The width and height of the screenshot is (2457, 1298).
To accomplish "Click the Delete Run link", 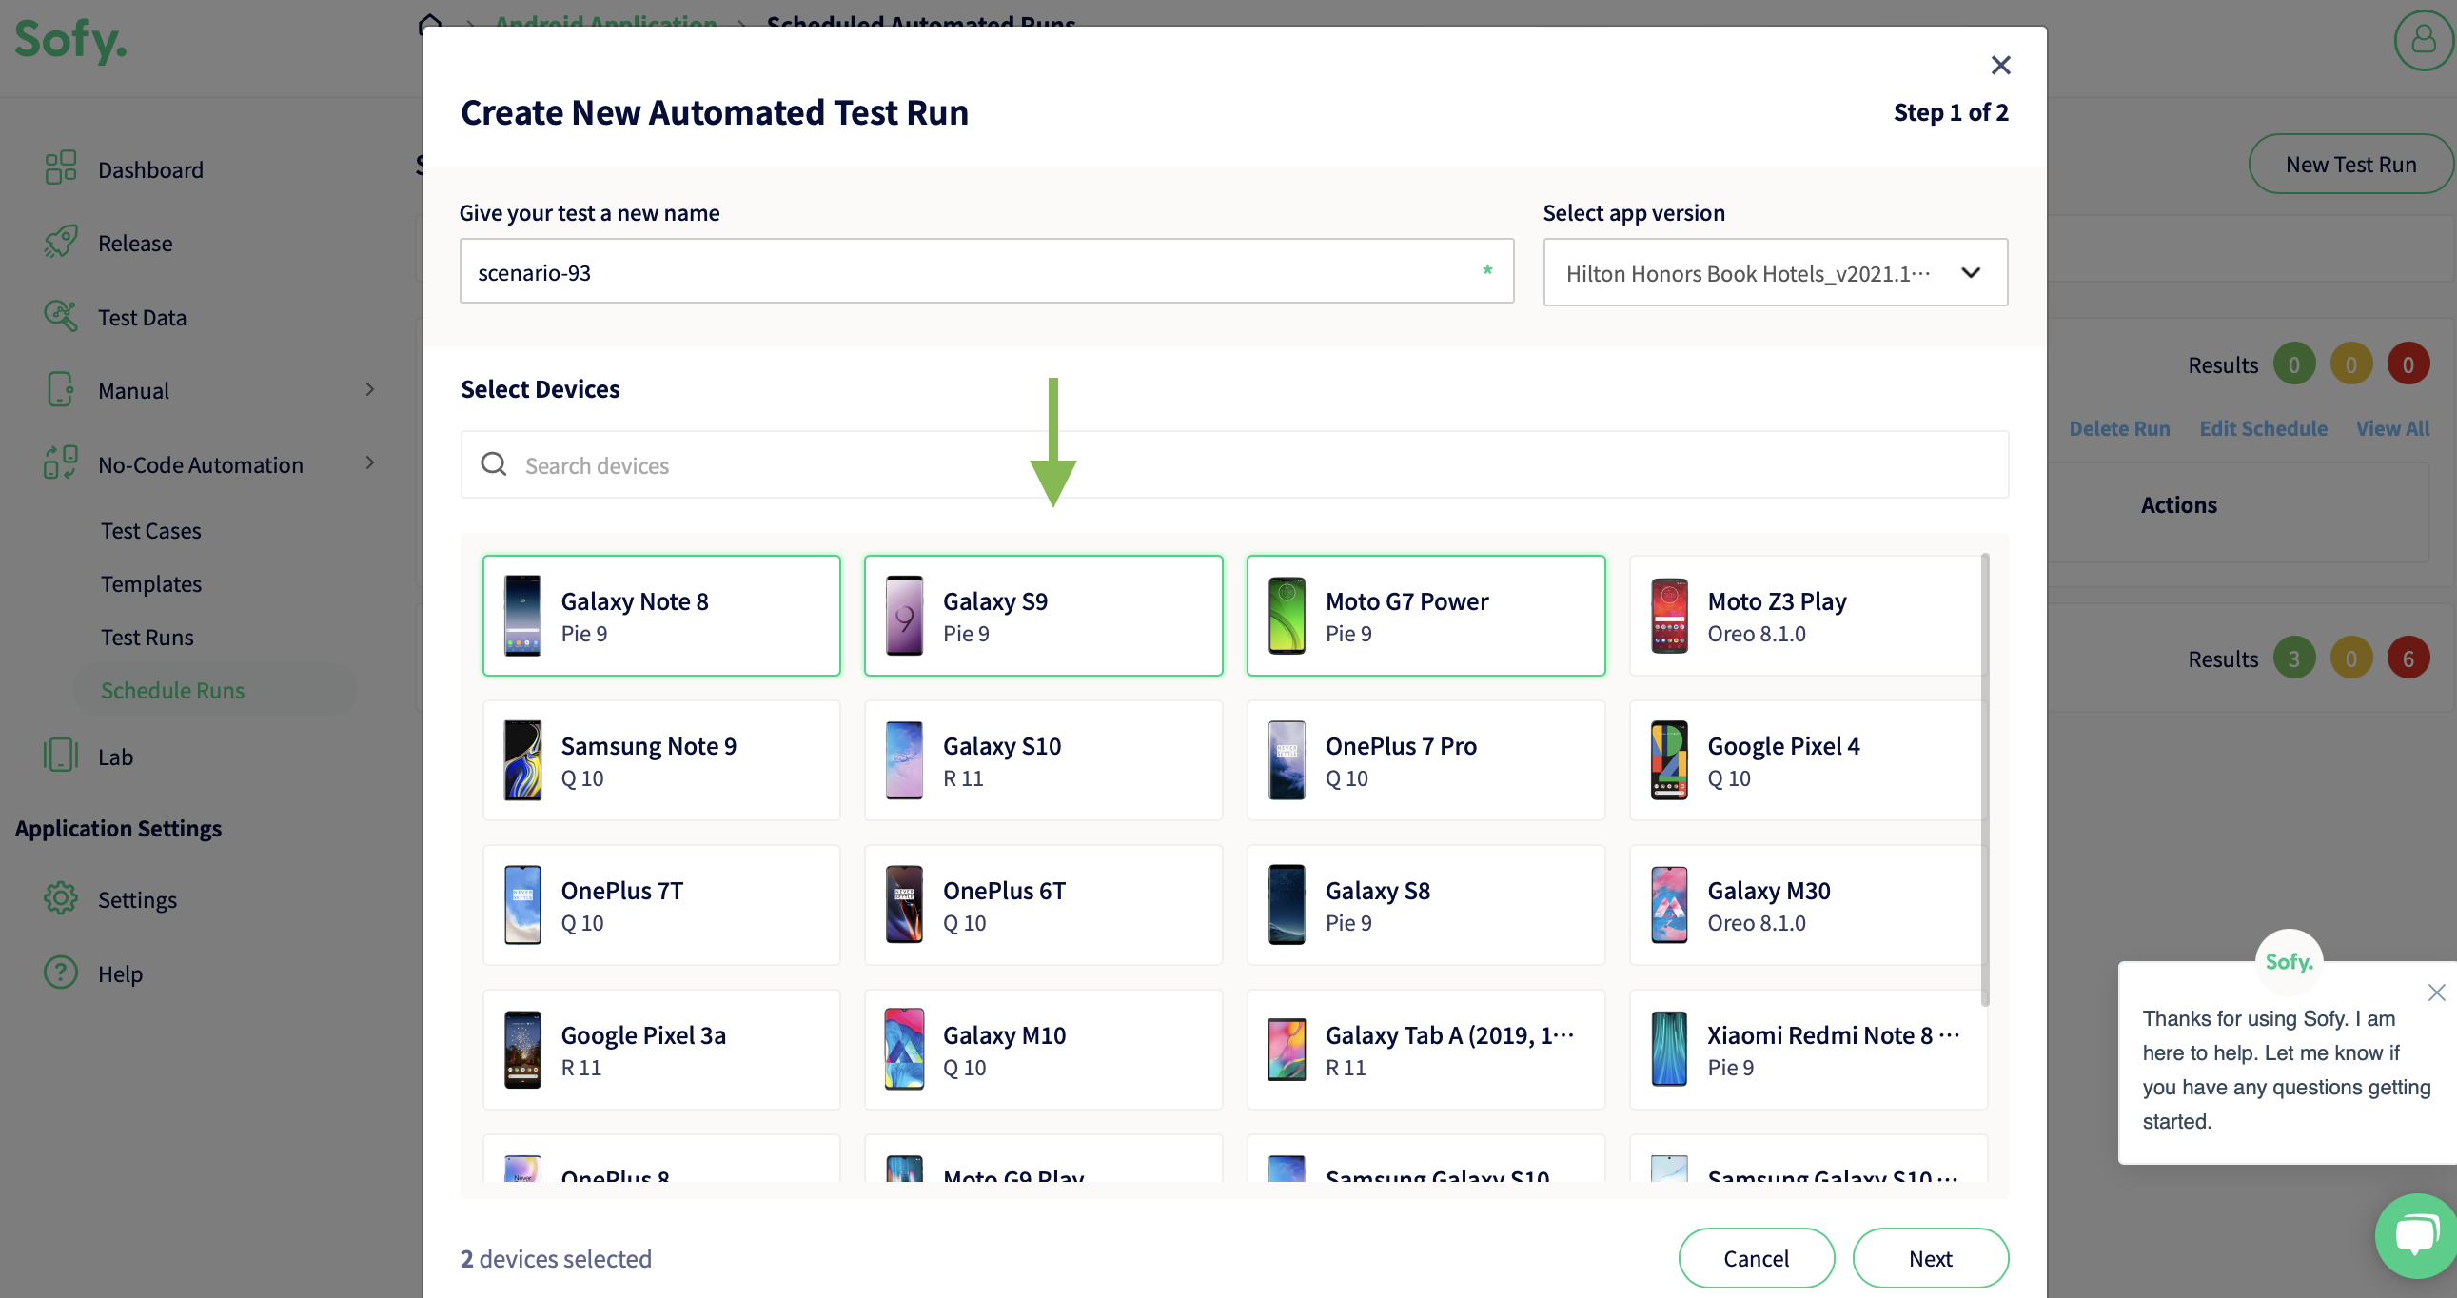I will (2118, 428).
